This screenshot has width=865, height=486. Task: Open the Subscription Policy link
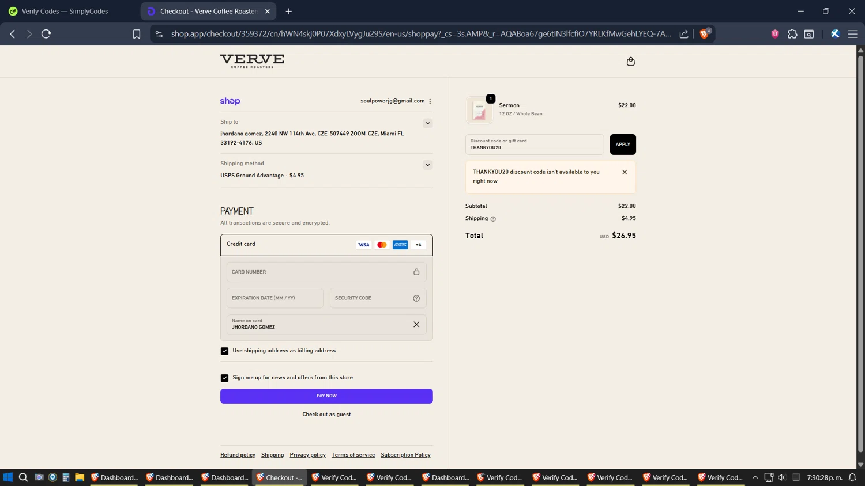click(405, 455)
